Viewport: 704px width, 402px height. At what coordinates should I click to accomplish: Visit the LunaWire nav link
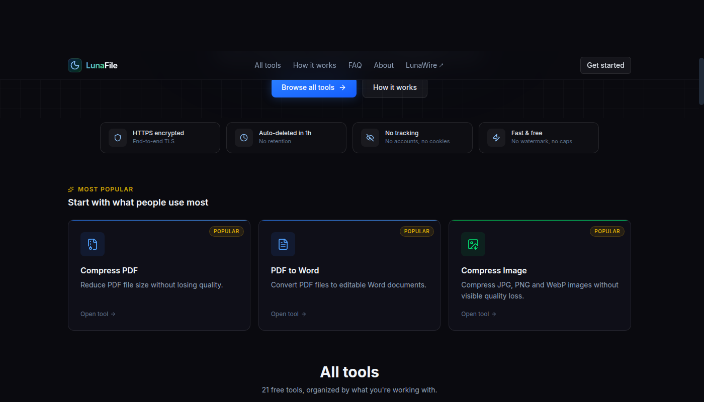click(424, 65)
